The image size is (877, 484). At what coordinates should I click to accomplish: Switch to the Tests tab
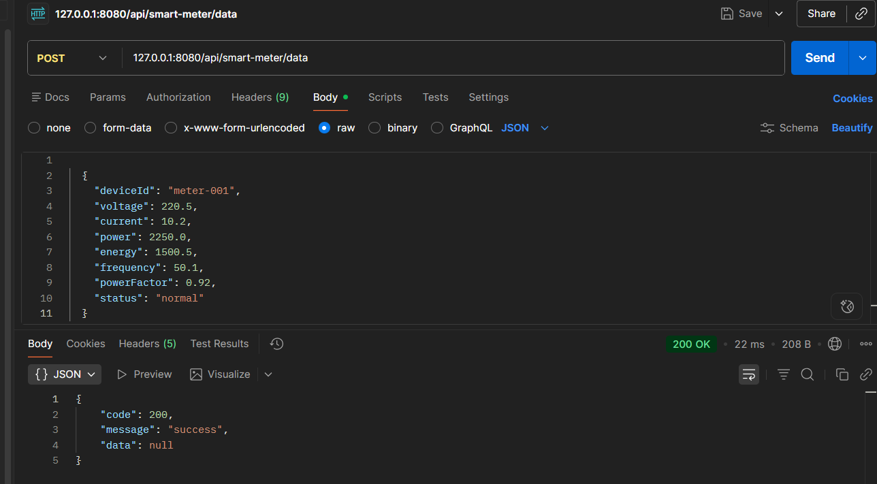coord(435,97)
